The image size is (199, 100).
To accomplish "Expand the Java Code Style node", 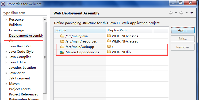I will [6, 52].
